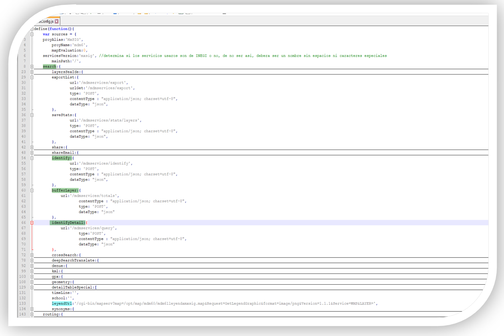Click the highlighted leyendUrl keyword
The width and height of the screenshot is (504, 336).
62,304
